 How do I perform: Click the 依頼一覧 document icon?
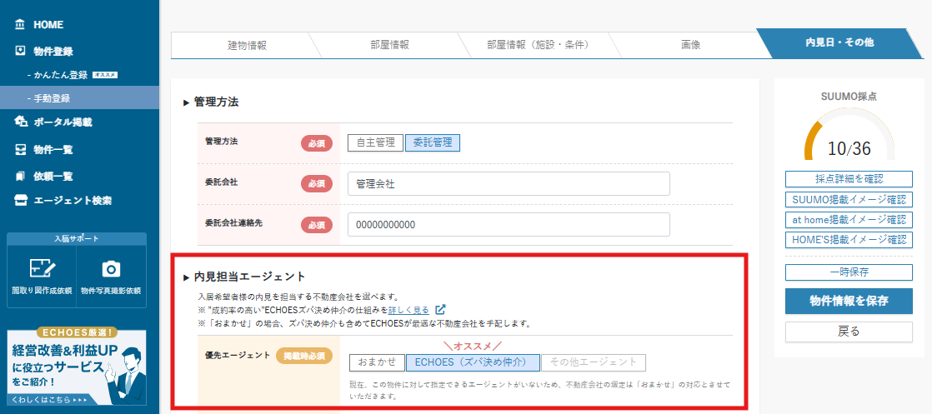(20, 177)
